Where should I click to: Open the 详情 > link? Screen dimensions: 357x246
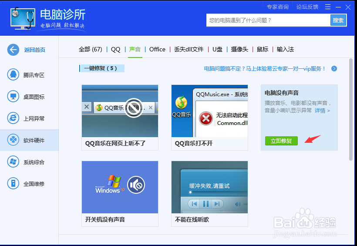point(322,111)
